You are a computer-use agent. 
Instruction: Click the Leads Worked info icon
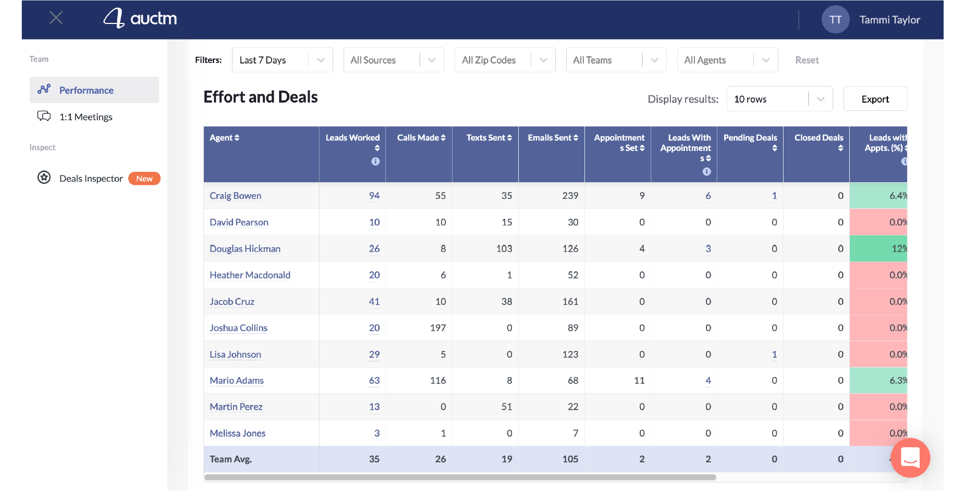tap(375, 161)
